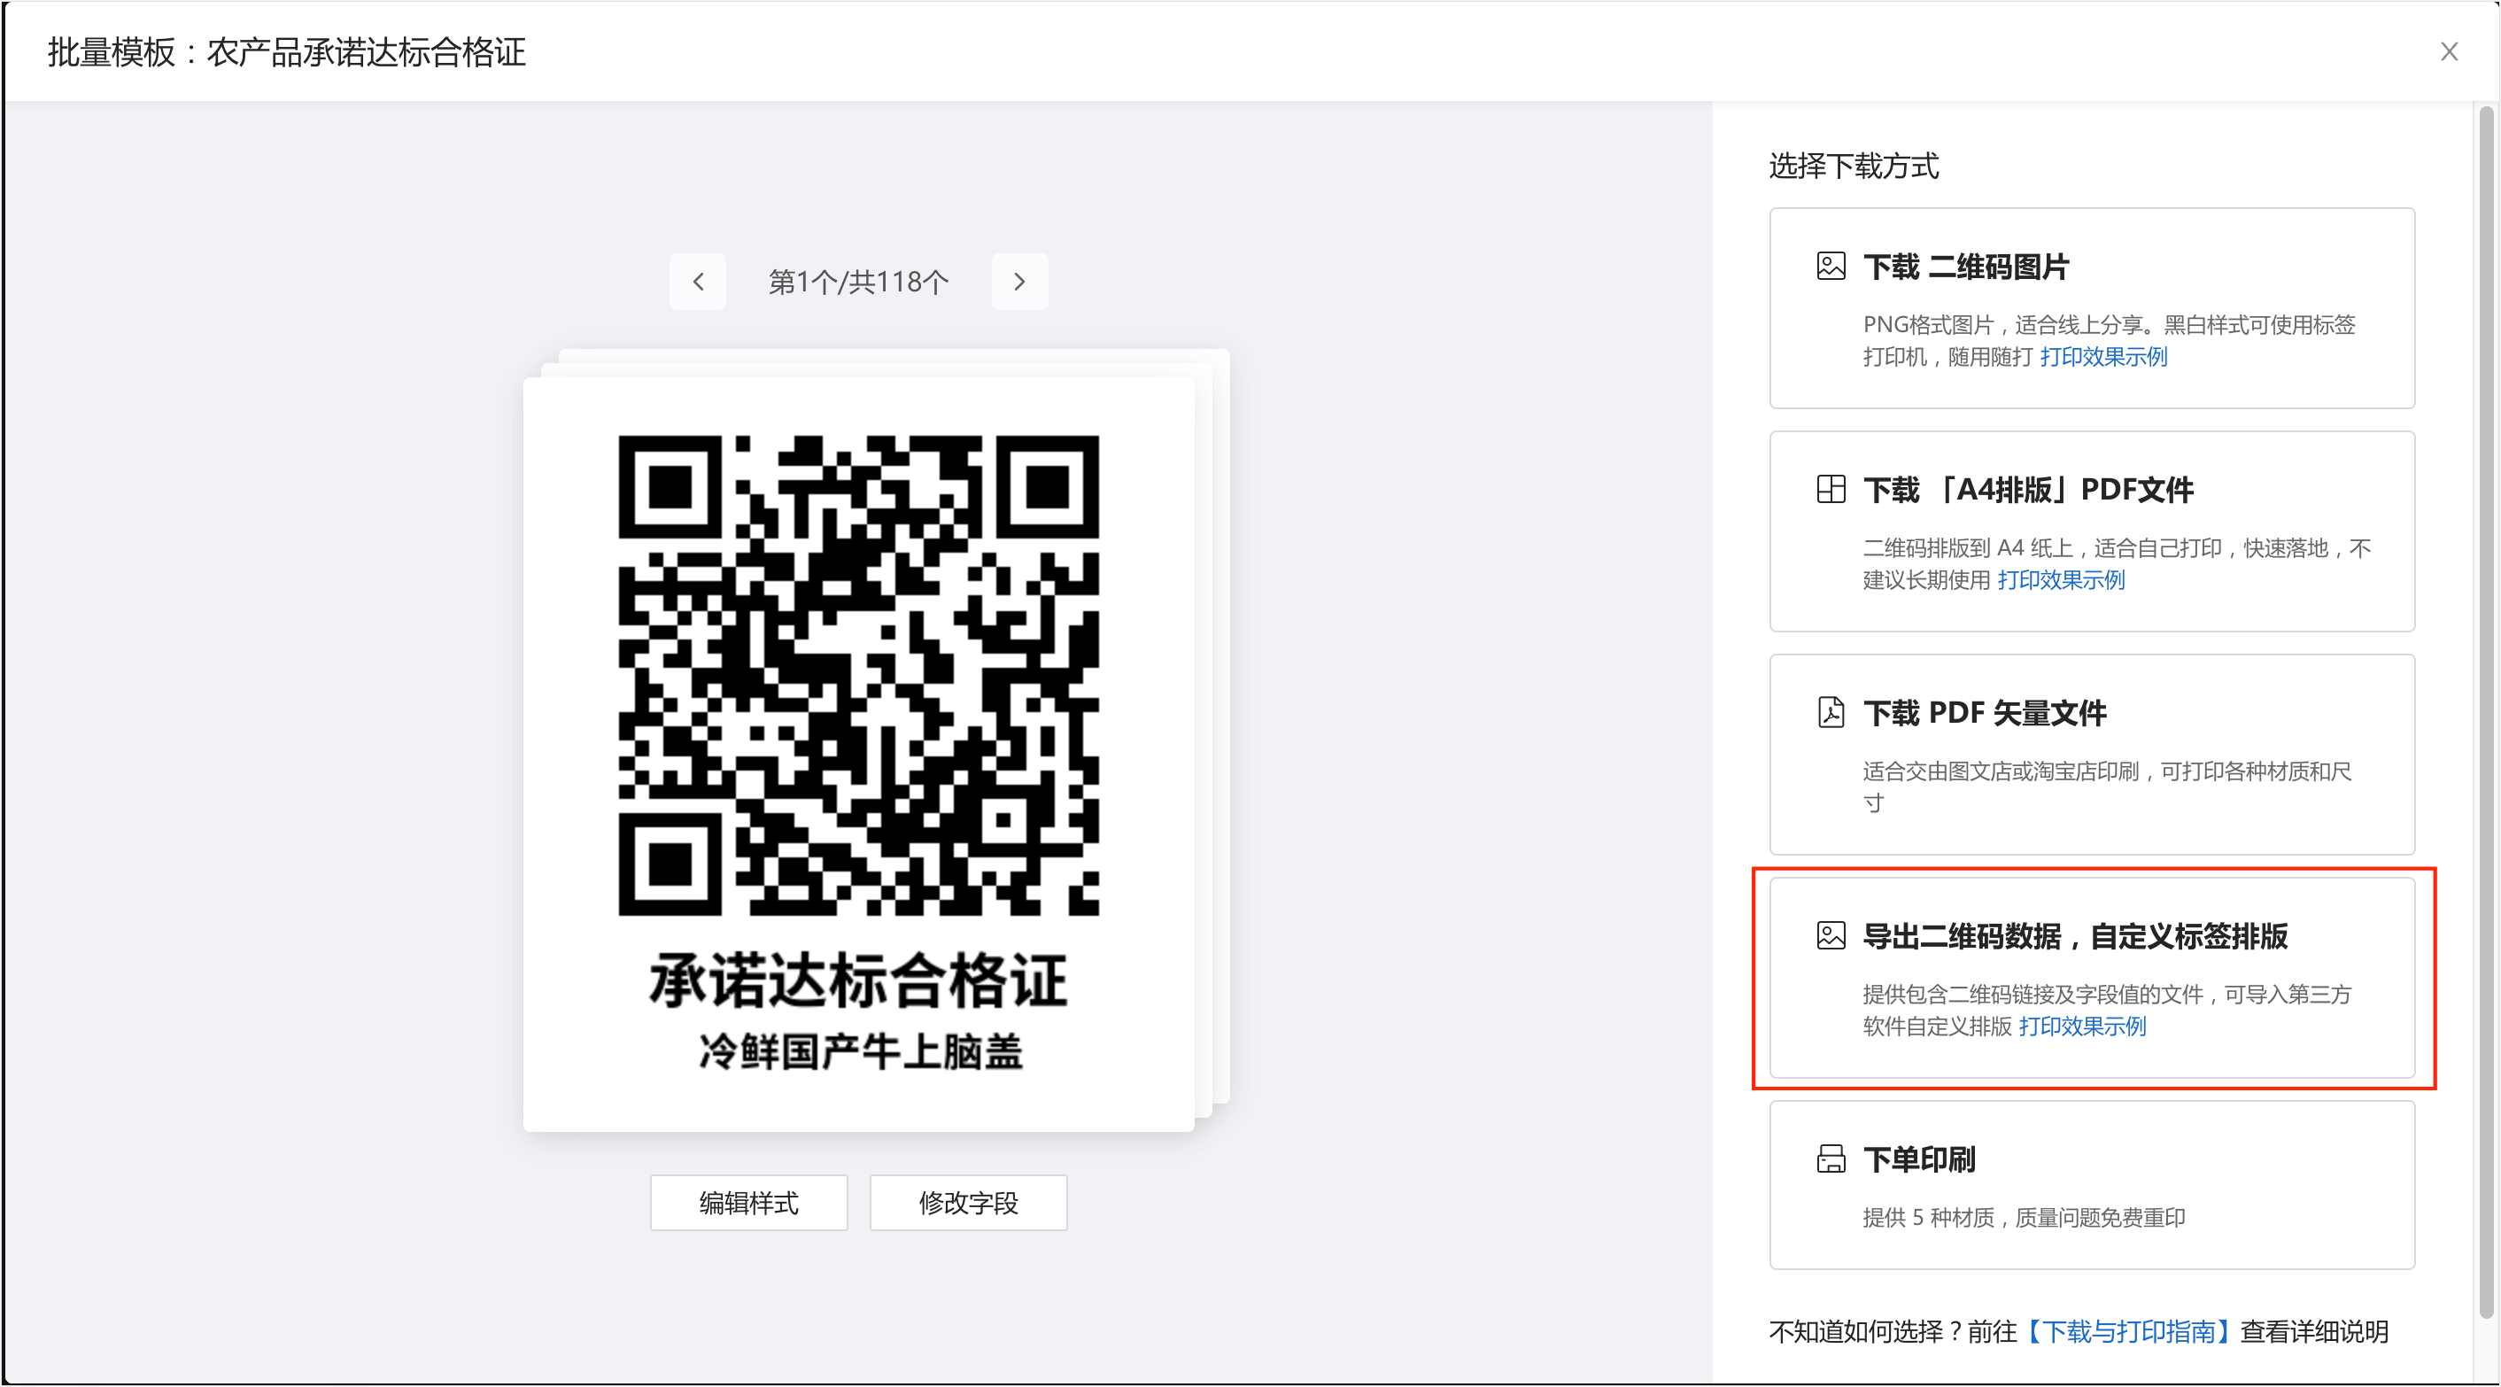Image resolution: width=2501 pixels, height=1387 pixels.
Task: Close the 批量模板 dialog
Action: point(2449,51)
